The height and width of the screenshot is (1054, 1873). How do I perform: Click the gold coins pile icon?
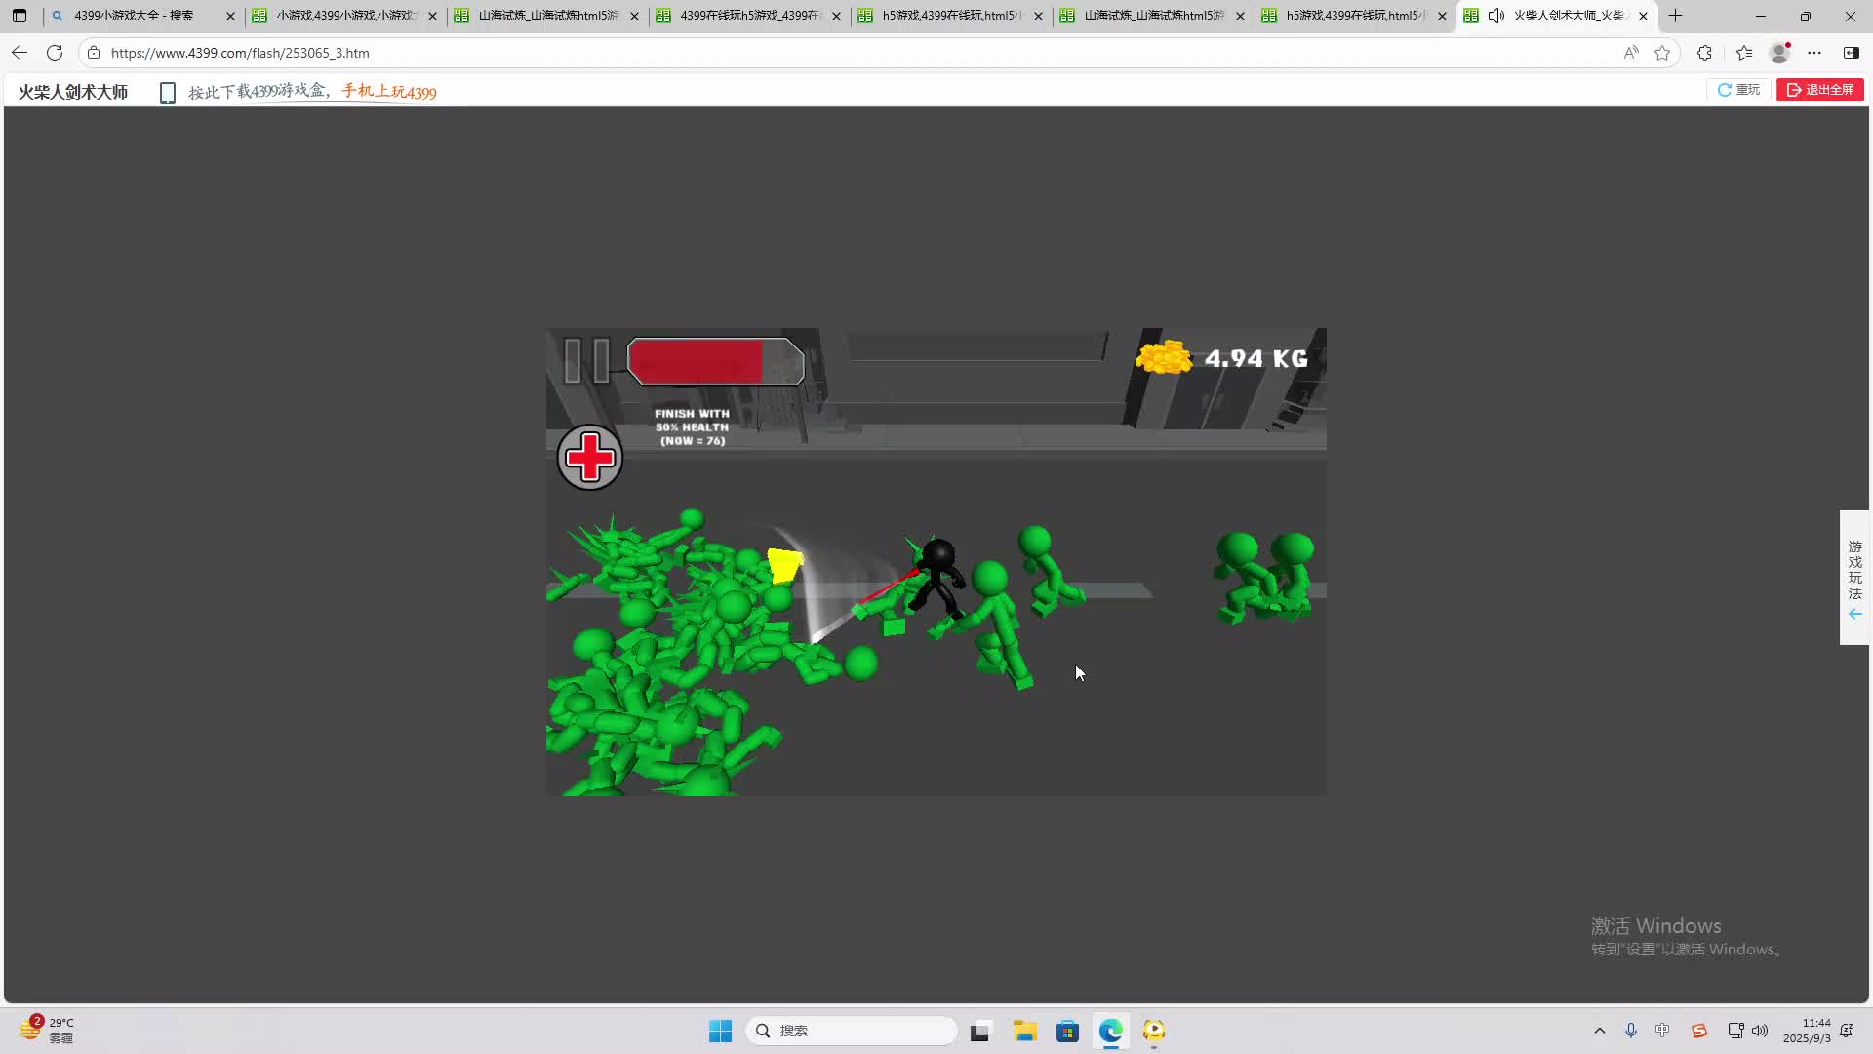(1164, 358)
